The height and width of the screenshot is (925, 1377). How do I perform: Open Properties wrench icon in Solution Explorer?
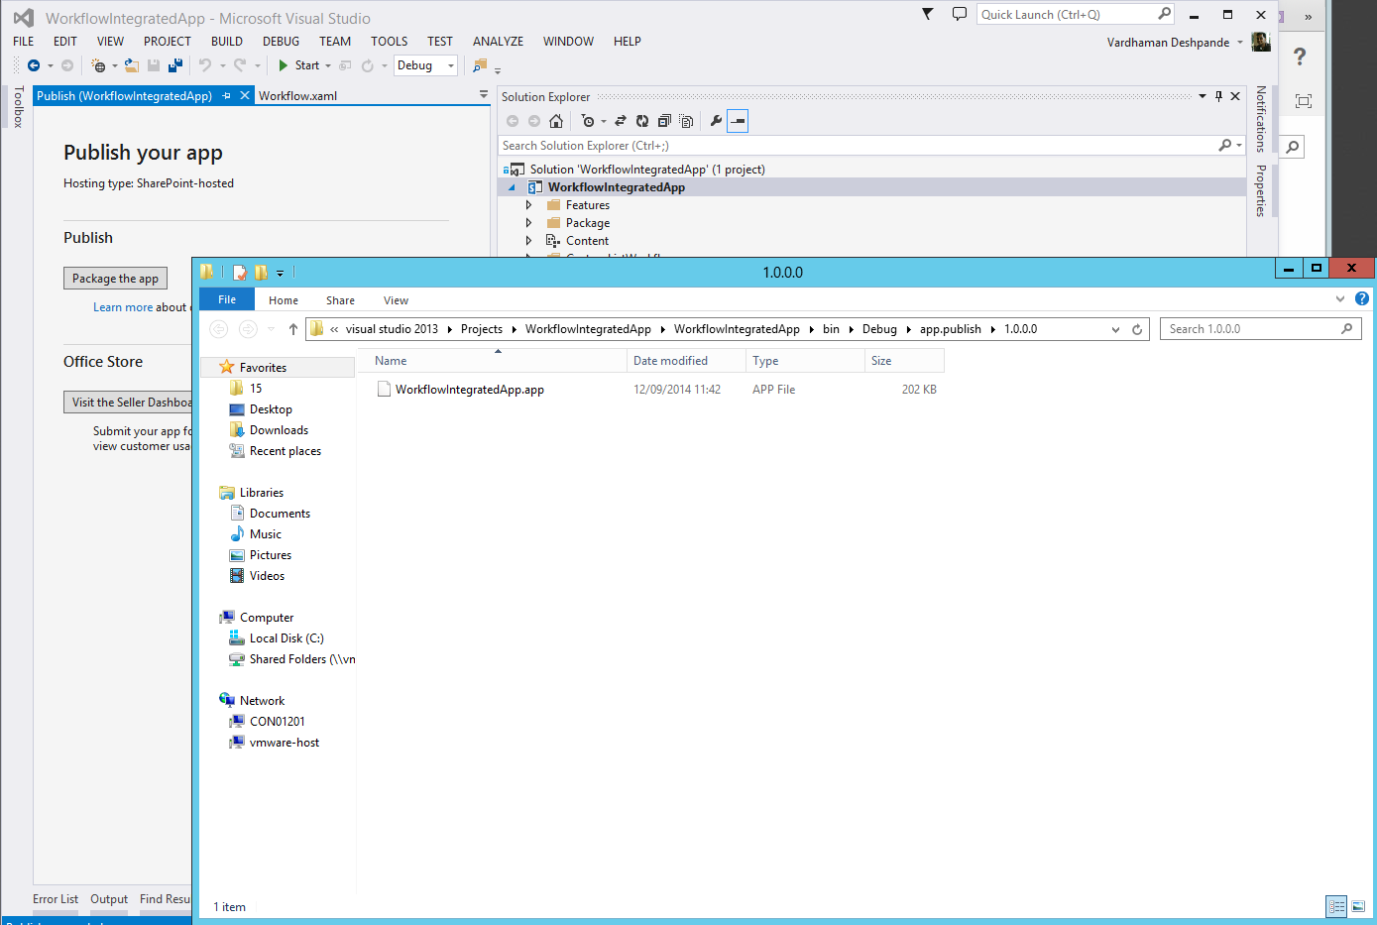pos(716,121)
